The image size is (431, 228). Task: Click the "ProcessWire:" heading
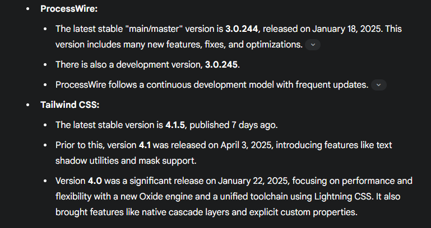point(69,9)
